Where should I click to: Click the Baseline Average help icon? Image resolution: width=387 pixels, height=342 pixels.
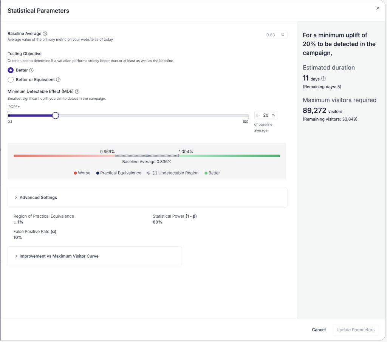[x=45, y=34]
